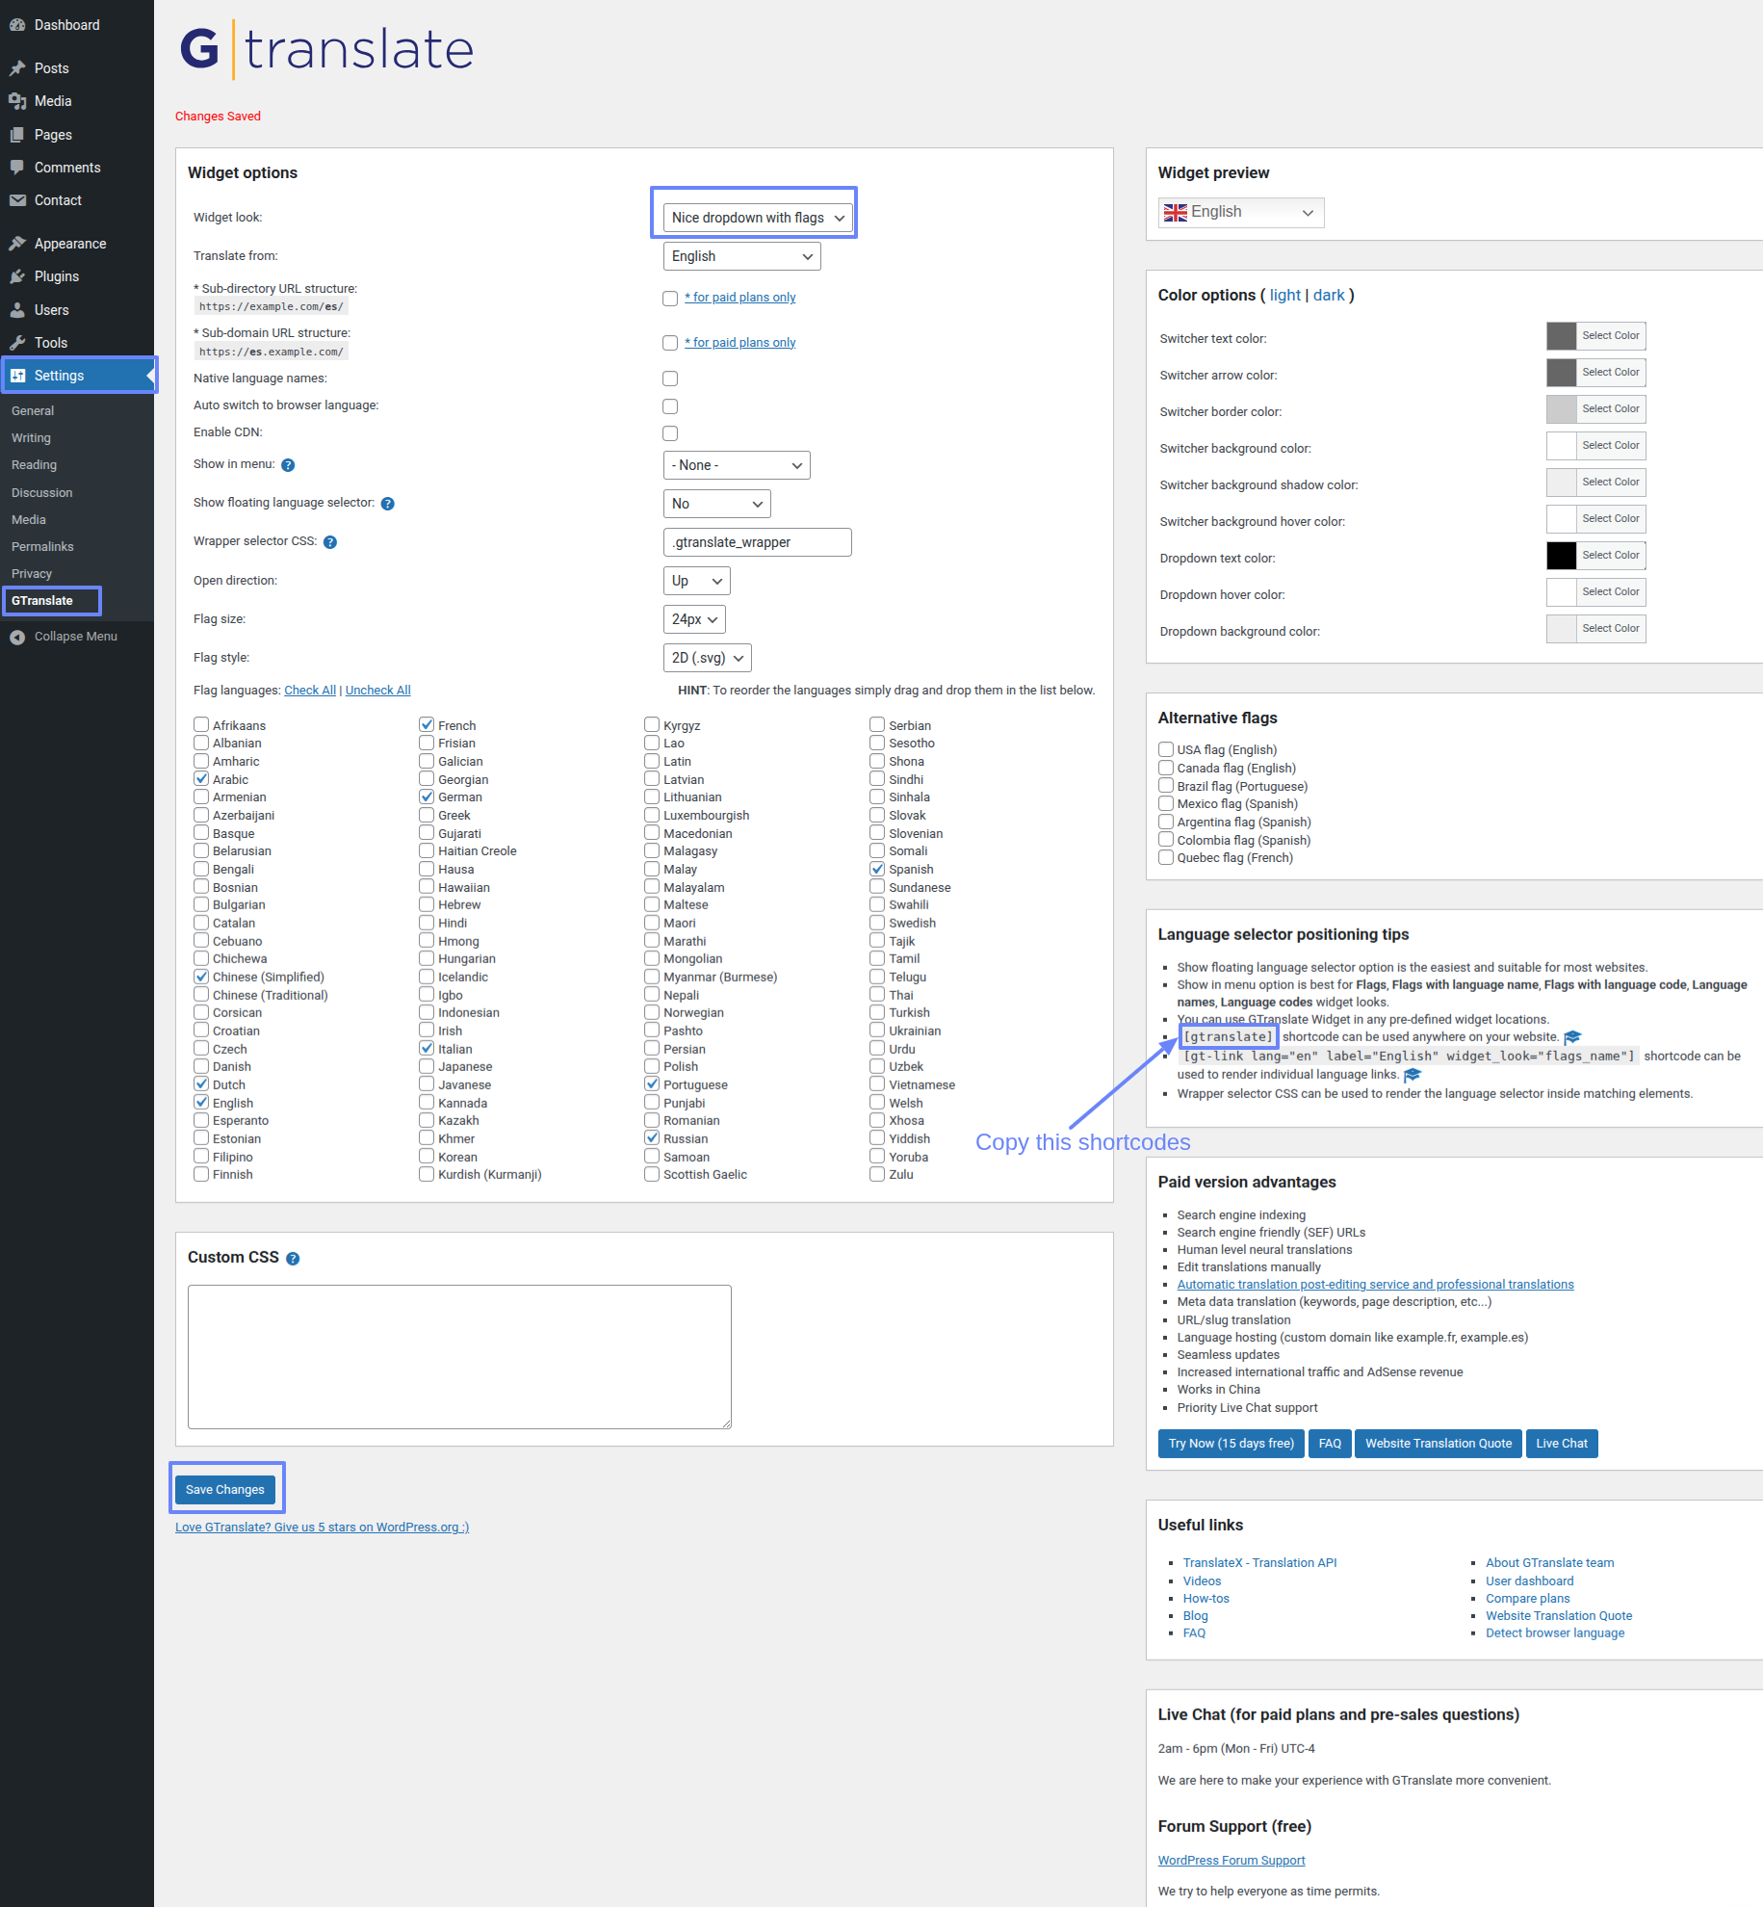Viewport: 1763px width, 1907px height.
Task: Click the graduation cap icon after gtranslate shortcode
Action: tap(1572, 1037)
